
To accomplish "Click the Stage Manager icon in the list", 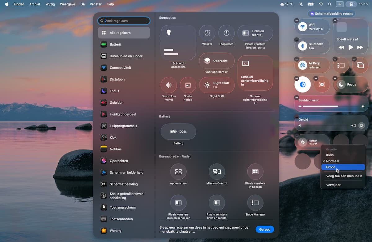I will point(255,203).
